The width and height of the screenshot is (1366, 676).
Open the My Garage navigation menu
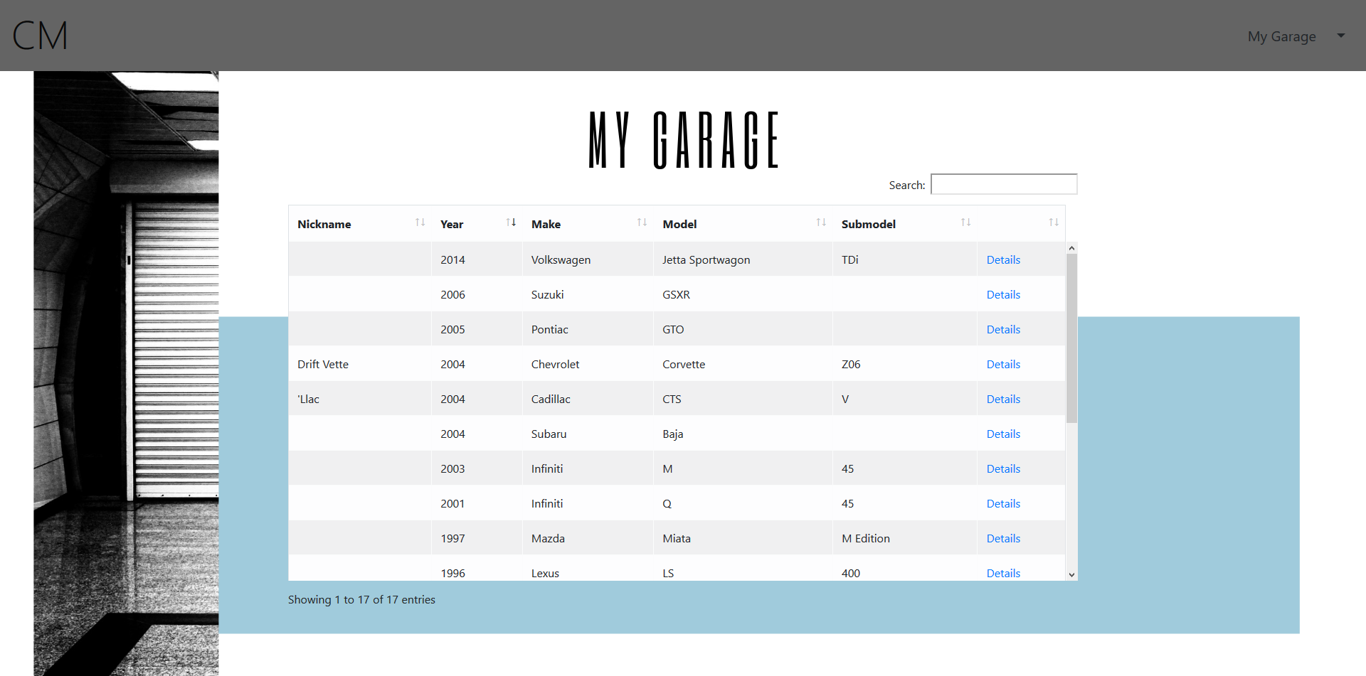point(1281,36)
